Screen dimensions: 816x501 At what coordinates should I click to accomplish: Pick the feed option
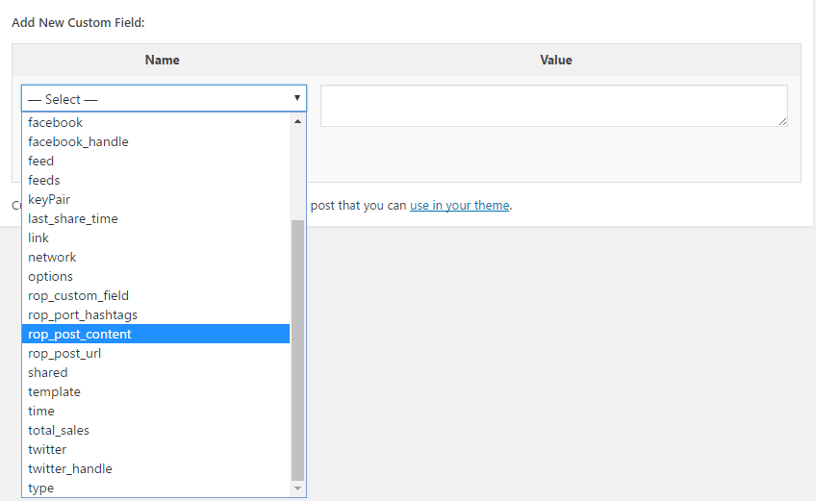41,161
